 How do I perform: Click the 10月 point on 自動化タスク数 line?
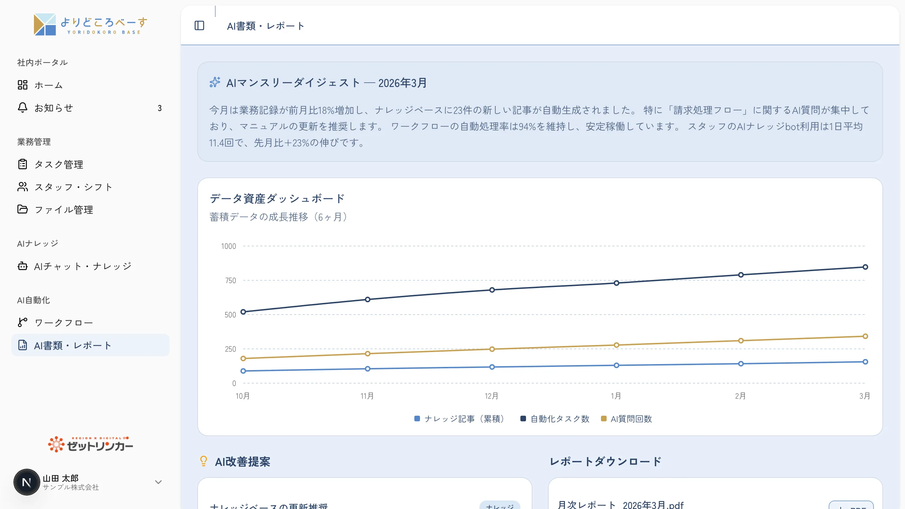click(243, 312)
